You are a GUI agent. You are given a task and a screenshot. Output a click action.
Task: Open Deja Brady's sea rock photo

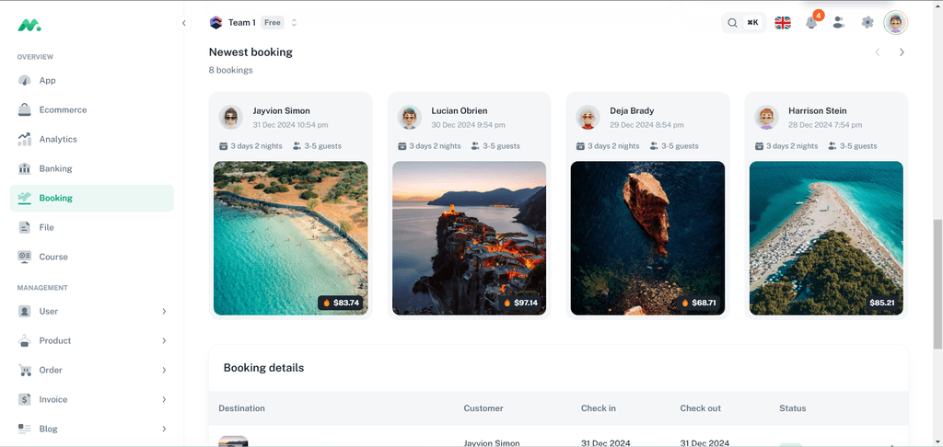click(x=647, y=238)
